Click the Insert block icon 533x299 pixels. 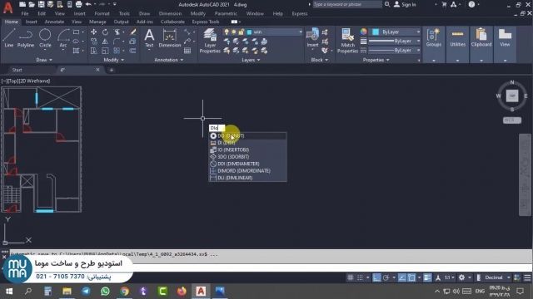(x=312, y=37)
